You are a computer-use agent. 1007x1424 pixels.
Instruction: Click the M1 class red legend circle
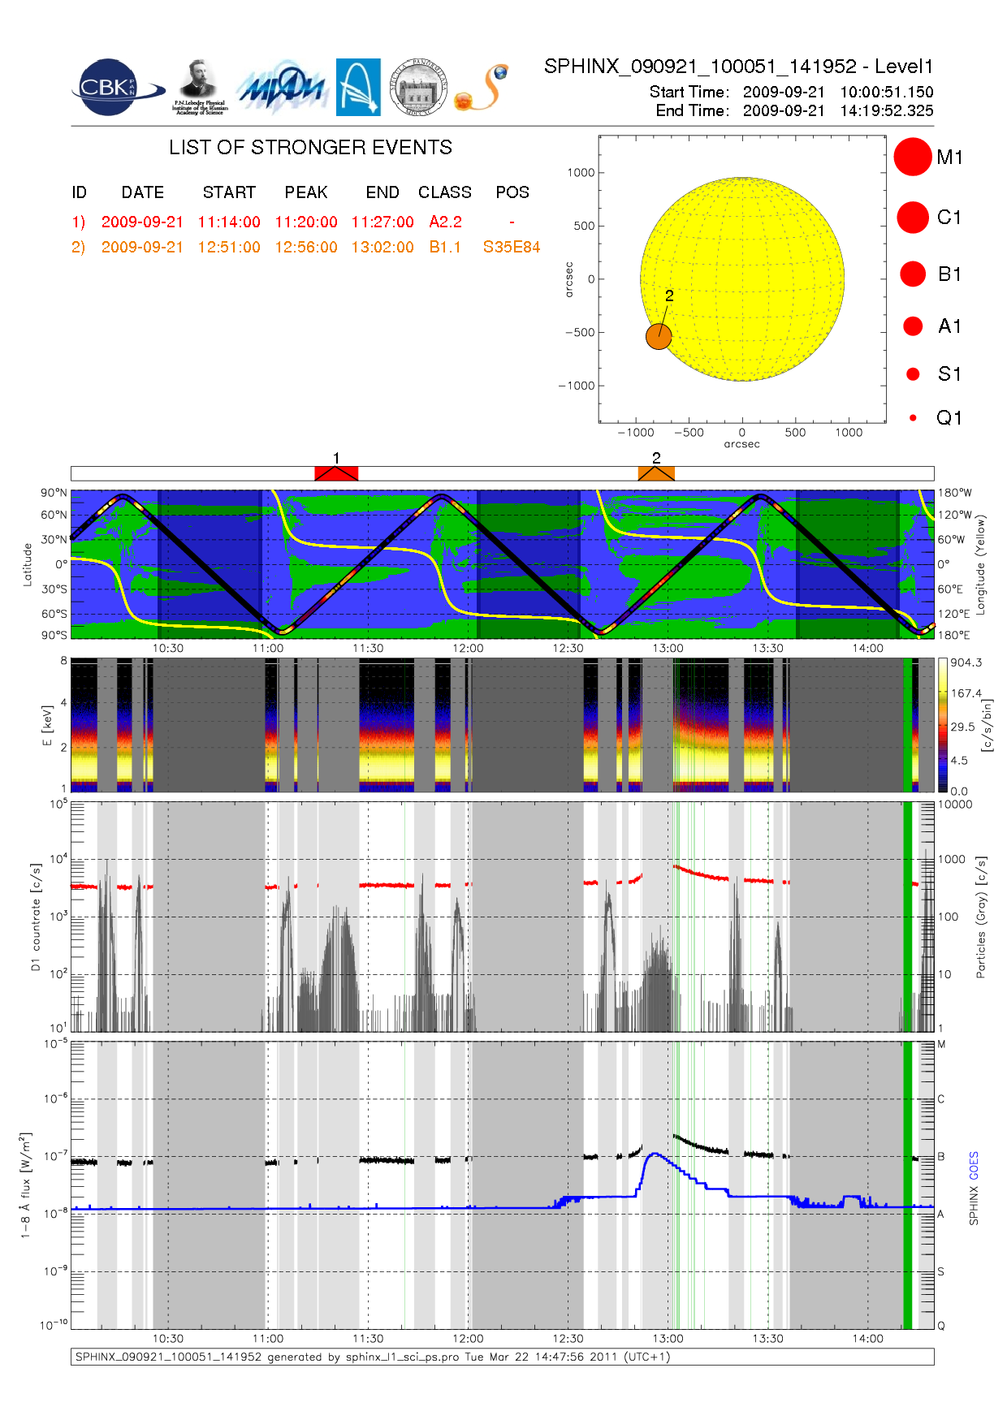coord(913,157)
